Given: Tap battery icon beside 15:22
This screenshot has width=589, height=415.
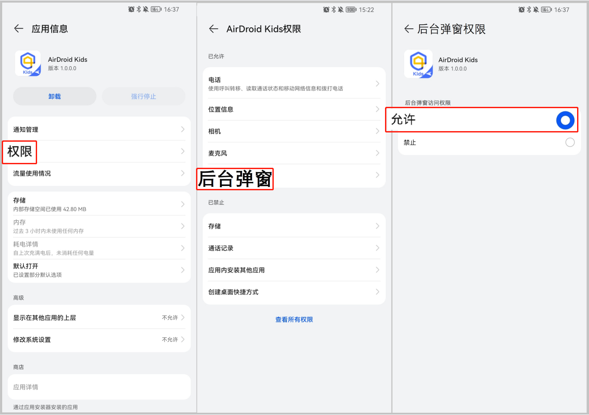Looking at the screenshot, I should [x=351, y=9].
